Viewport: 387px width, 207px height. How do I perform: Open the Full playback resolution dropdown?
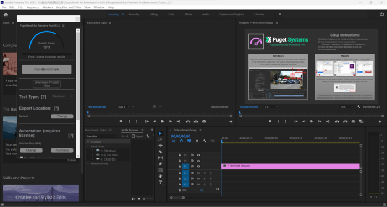347,107
